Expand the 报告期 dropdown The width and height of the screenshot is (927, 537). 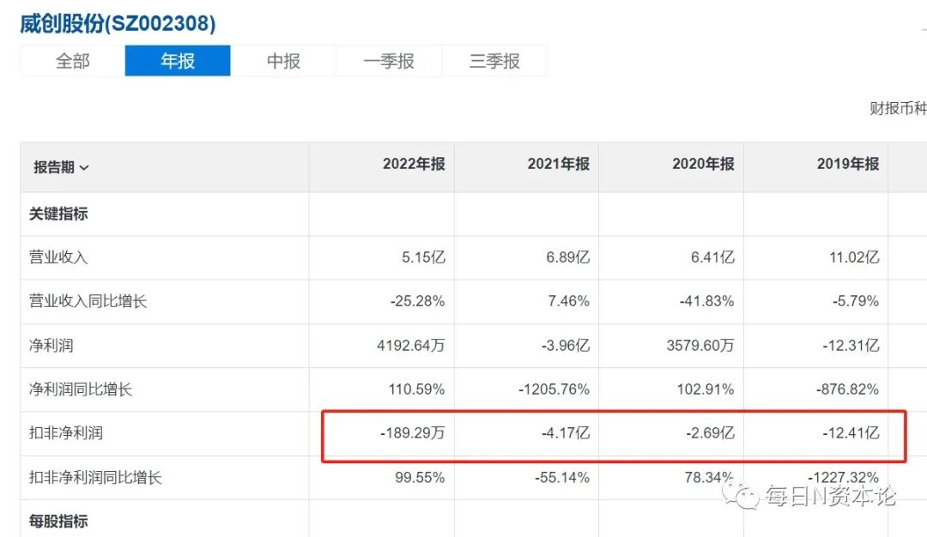[61, 167]
